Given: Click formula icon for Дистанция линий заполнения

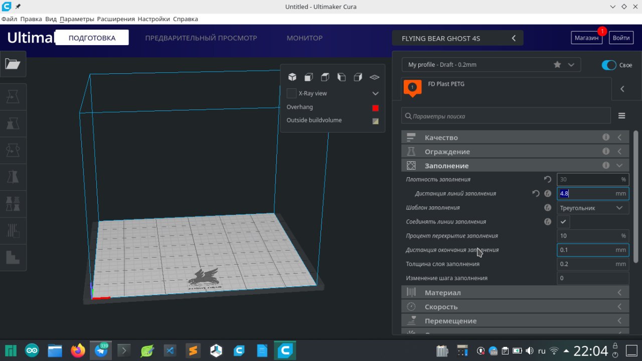Looking at the screenshot, I should [548, 193].
